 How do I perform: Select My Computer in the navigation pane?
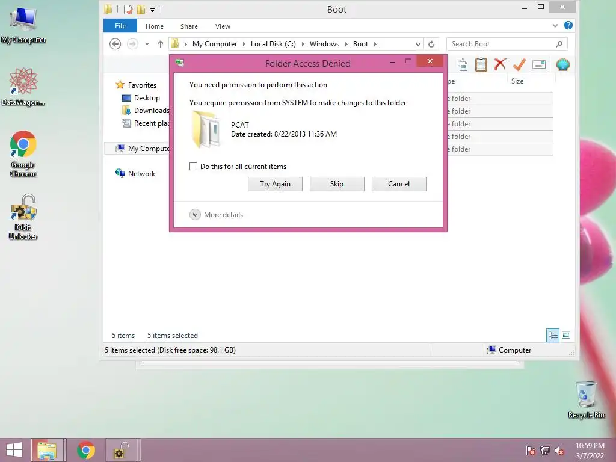pos(142,149)
